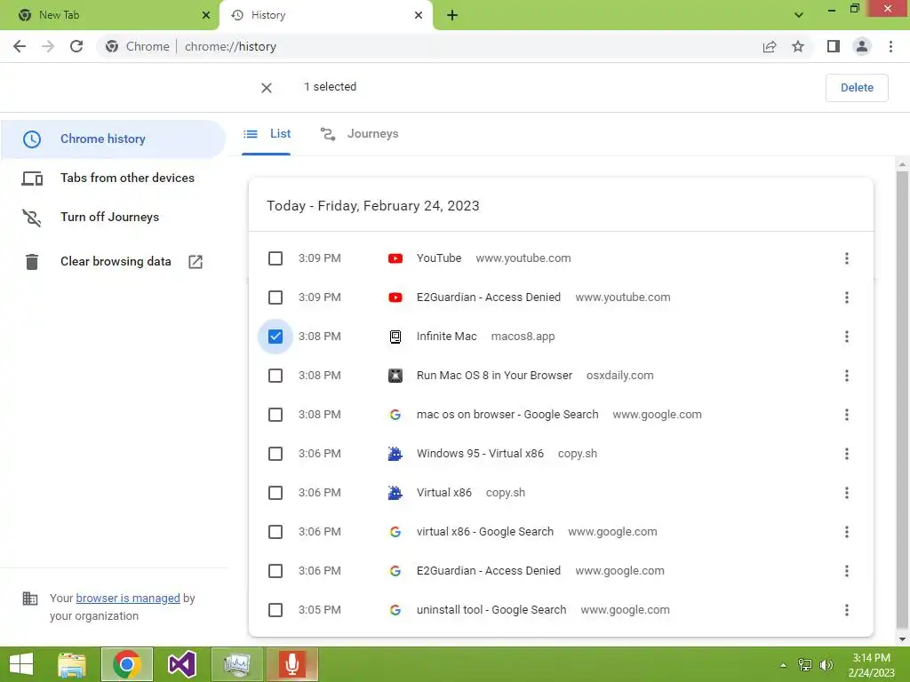
Task: Open more actions for the YouTube entry
Action: 847,258
